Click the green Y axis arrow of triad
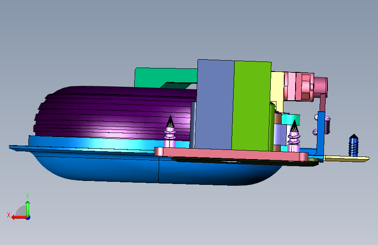 tap(28, 209)
